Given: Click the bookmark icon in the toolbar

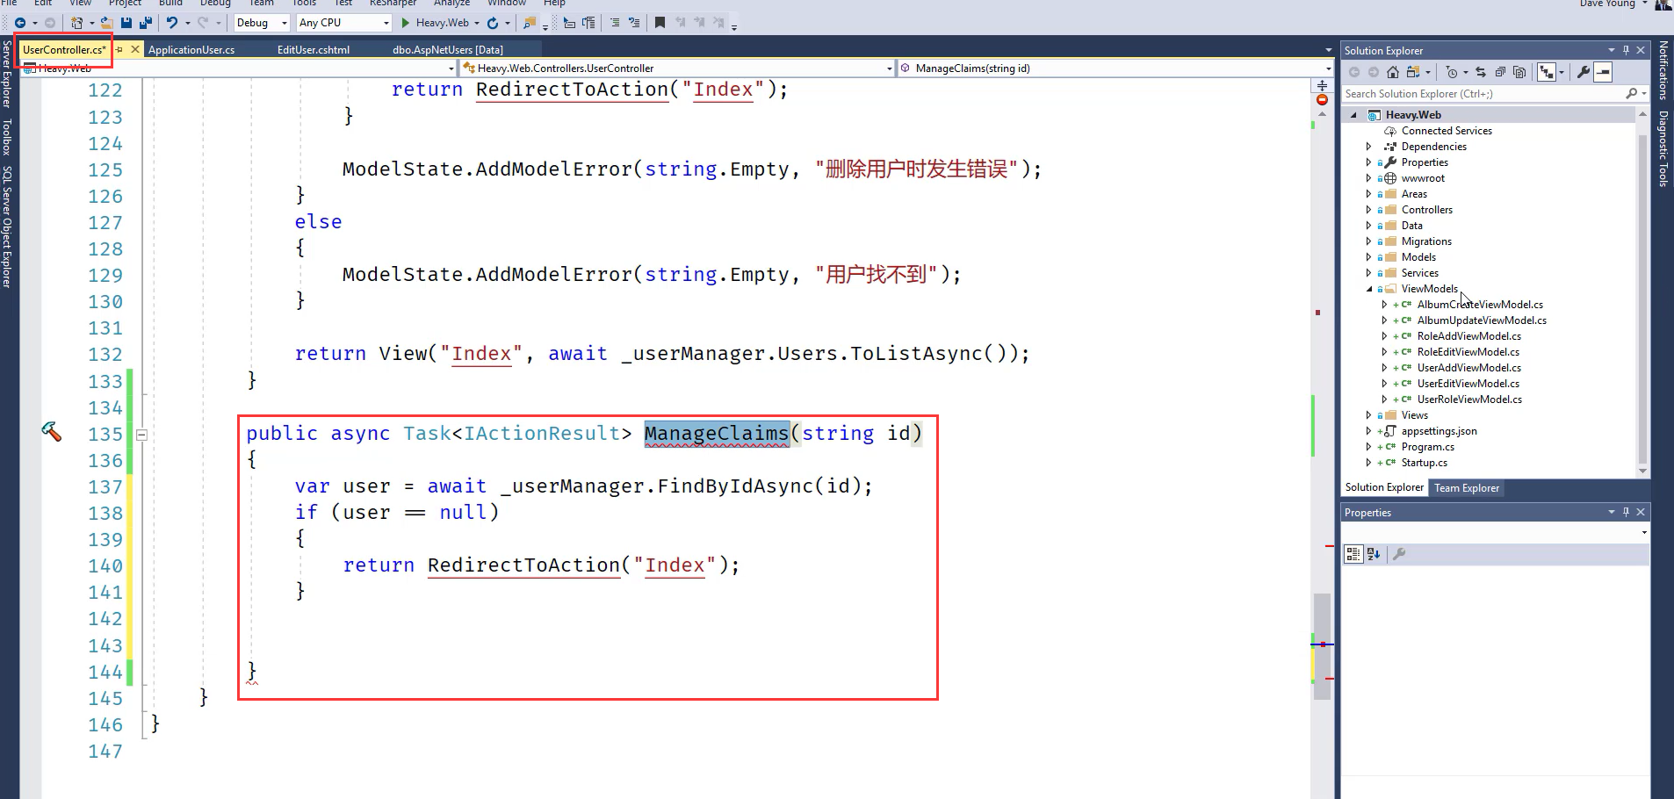Looking at the screenshot, I should click(660, 23).
